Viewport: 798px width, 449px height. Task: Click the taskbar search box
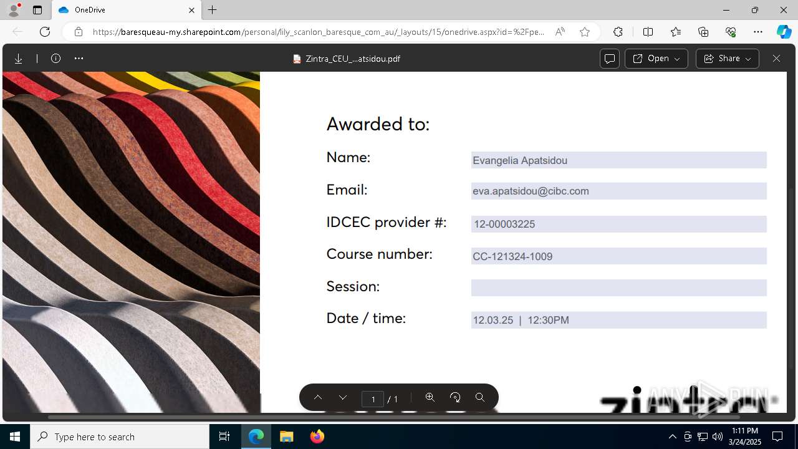point(120,437)
